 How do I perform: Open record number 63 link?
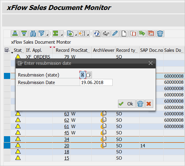[x=66, y=114]
